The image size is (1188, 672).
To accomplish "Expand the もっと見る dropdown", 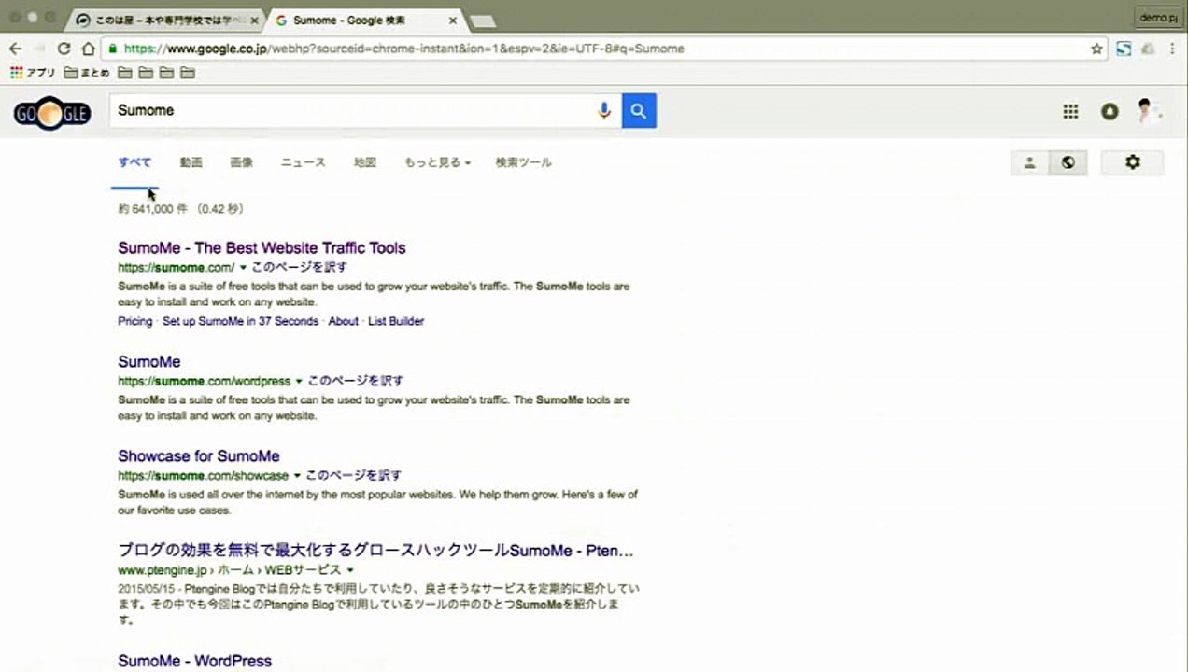I will click(x=437, y=162).
